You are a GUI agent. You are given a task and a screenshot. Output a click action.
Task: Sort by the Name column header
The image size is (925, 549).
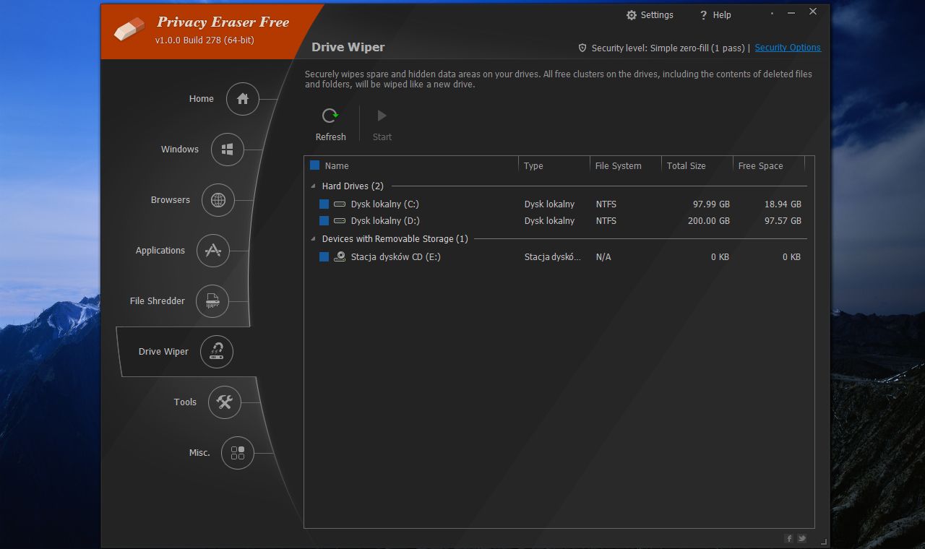click(337, 166)
